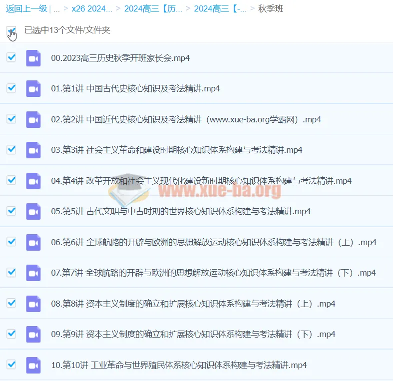Screen dimensions: 393x381
Task: Toggle the select-all checkbox at top
Action: tap(11, 30)
